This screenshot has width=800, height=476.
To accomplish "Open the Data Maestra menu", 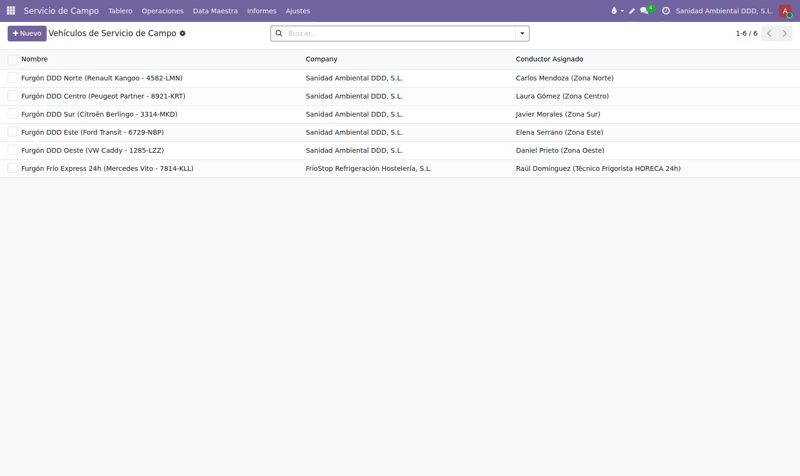I will (x=215, y=10).
